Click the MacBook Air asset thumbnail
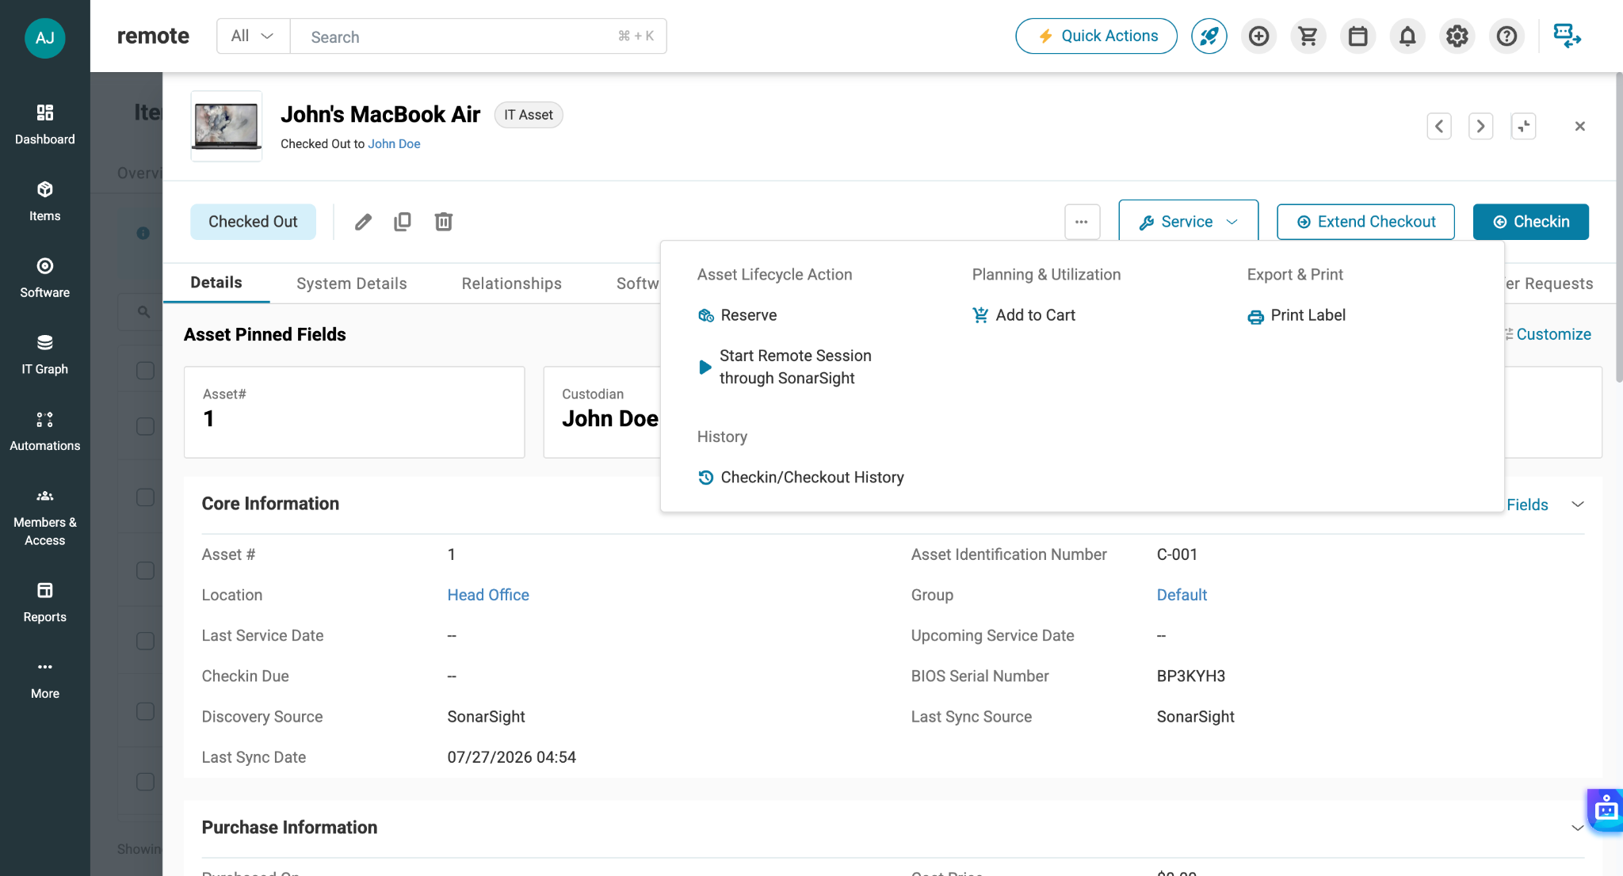 [227, 127]
